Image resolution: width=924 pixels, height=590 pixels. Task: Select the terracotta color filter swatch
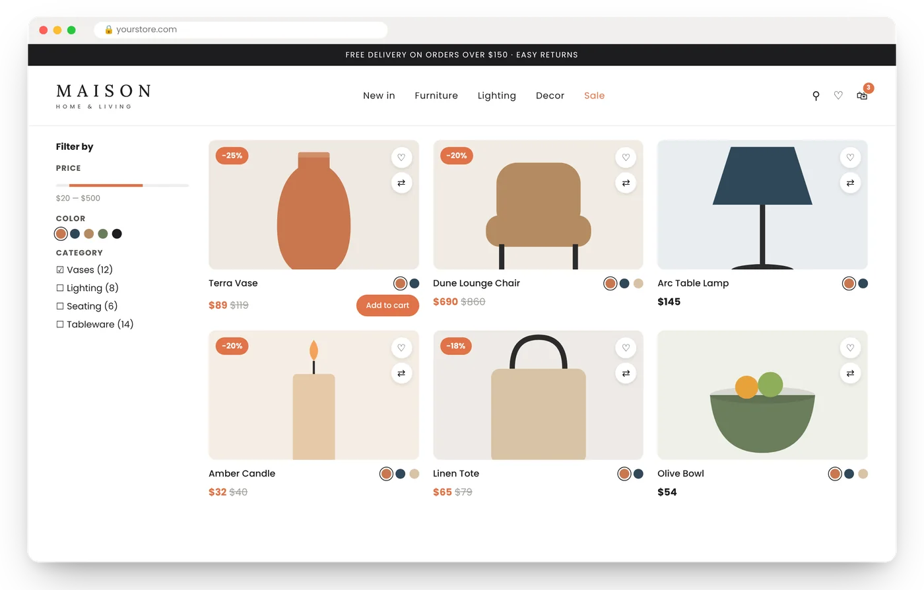click(x=61, y=234)
